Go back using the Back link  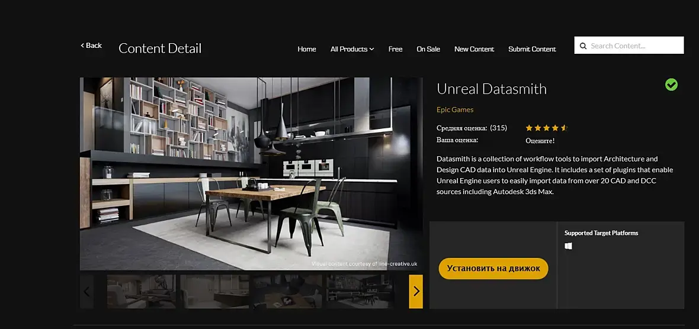click(x=91, y=46)
